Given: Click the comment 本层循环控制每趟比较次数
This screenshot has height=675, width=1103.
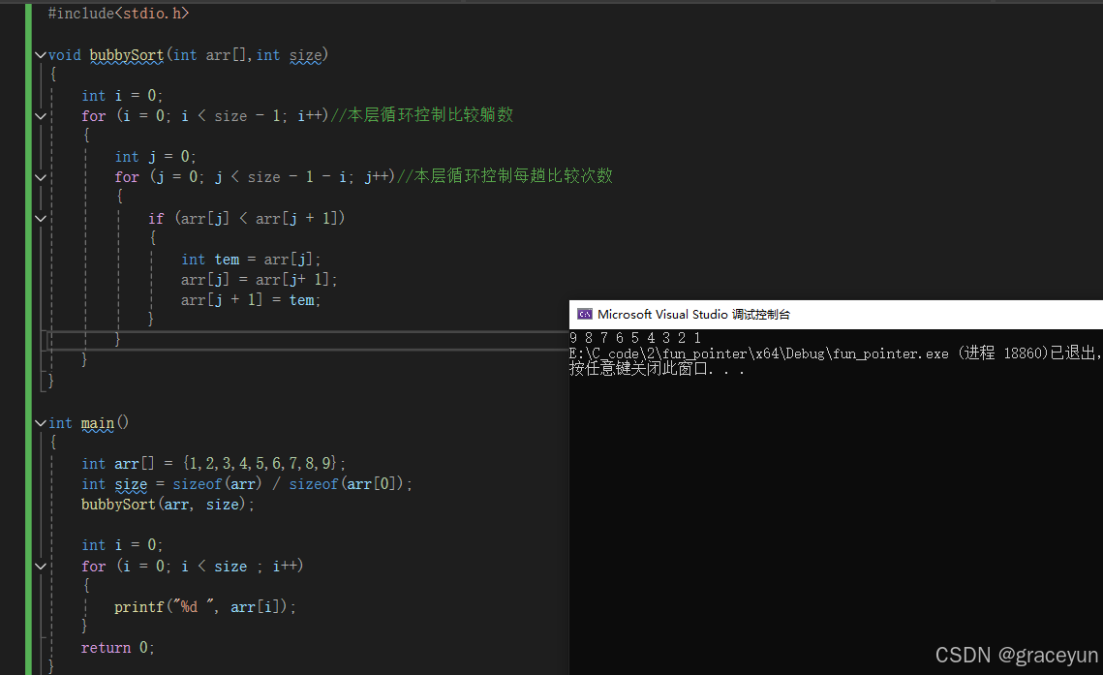Looking at the screenshot, I should [x=506, y=176].
